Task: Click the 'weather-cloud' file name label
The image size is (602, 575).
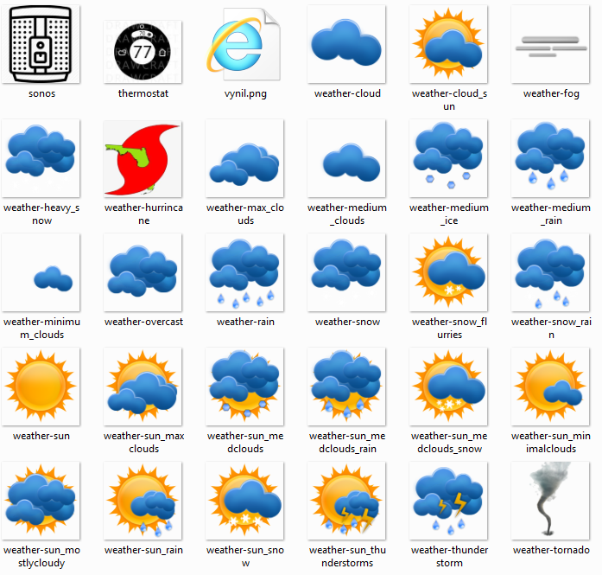Action: click(x=347, y=93)
